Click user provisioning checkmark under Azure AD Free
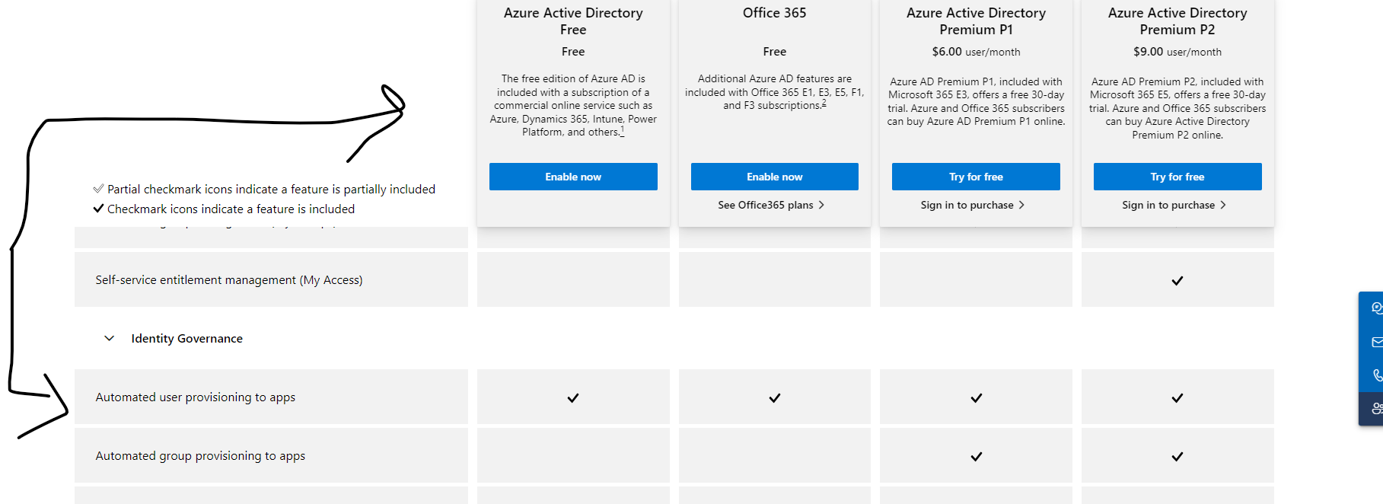This screenshot has width=1383, height=504. pyautogui.click(x=573, y=398)
